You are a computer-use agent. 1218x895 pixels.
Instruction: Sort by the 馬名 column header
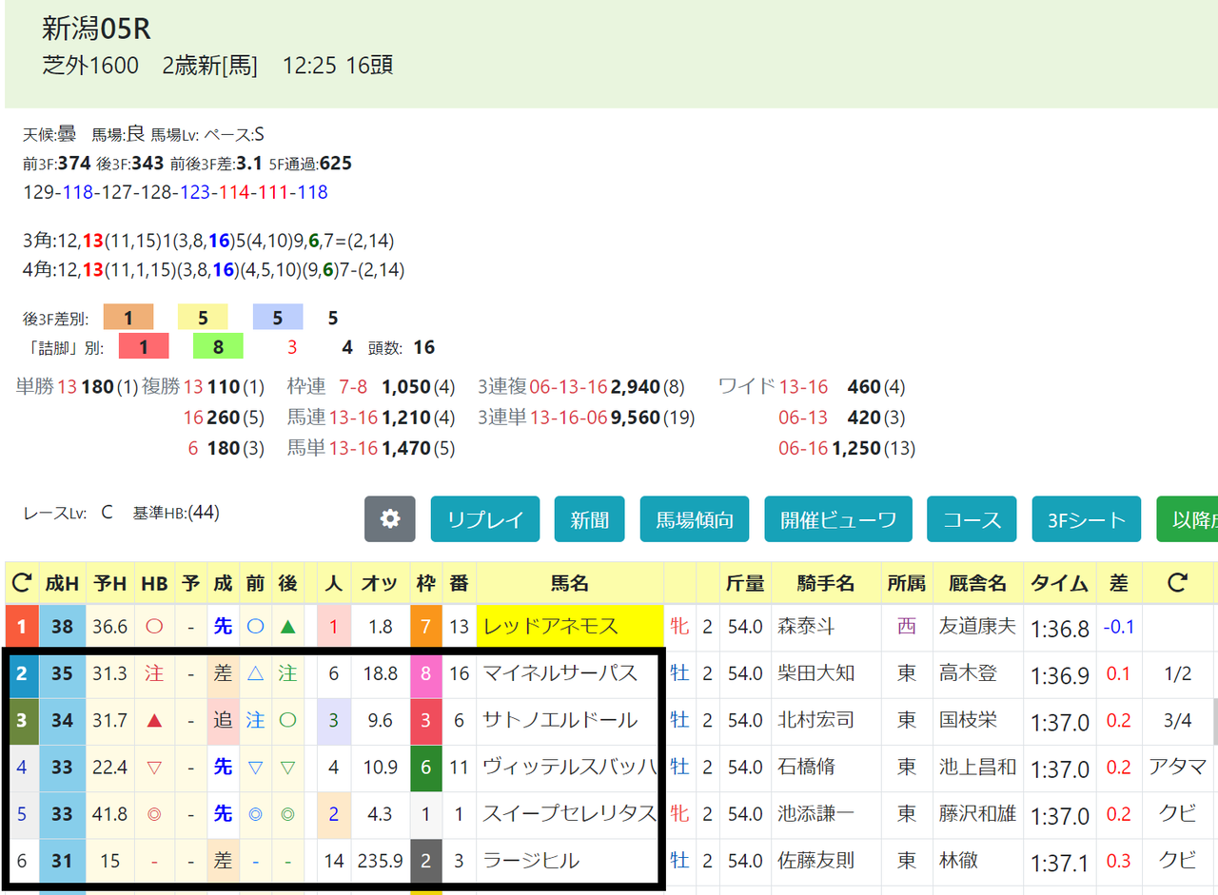(x=570, y=583)
